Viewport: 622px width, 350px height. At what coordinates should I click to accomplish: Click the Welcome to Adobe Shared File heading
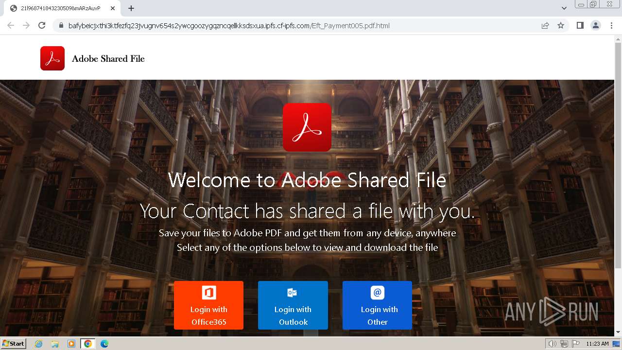307,180
